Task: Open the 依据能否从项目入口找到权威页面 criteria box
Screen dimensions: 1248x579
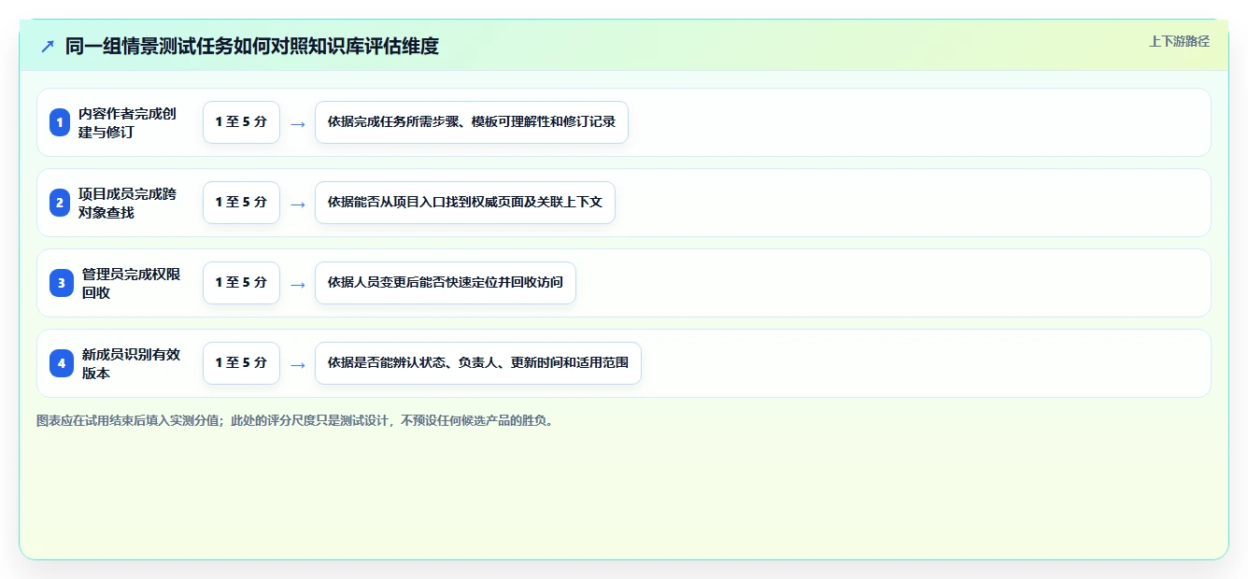Action: point(465,203)
